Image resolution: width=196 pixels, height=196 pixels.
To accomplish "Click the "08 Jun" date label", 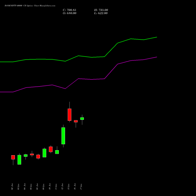I will click(x=37, y=187).
